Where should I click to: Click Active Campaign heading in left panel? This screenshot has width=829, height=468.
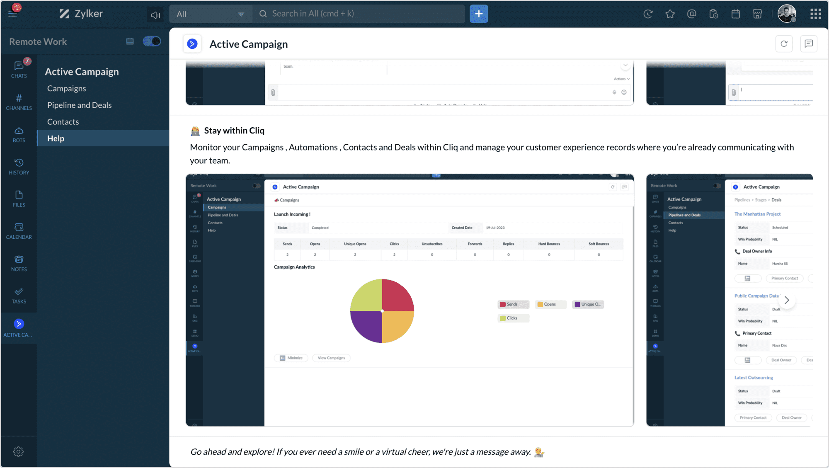point(82,72)
